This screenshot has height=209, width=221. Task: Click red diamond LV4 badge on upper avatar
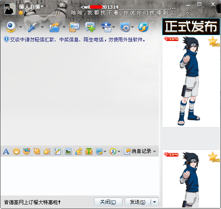(171, 39)
